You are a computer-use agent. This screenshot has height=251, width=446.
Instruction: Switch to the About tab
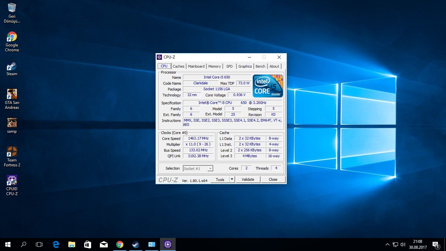click(274, 66)
